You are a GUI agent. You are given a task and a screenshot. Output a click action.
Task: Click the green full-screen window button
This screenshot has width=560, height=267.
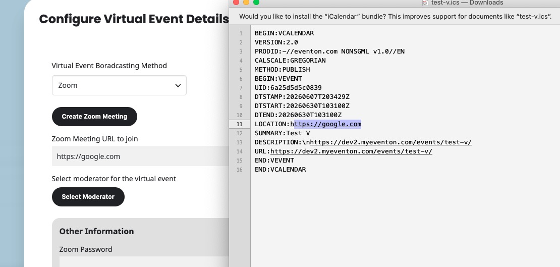256,2
